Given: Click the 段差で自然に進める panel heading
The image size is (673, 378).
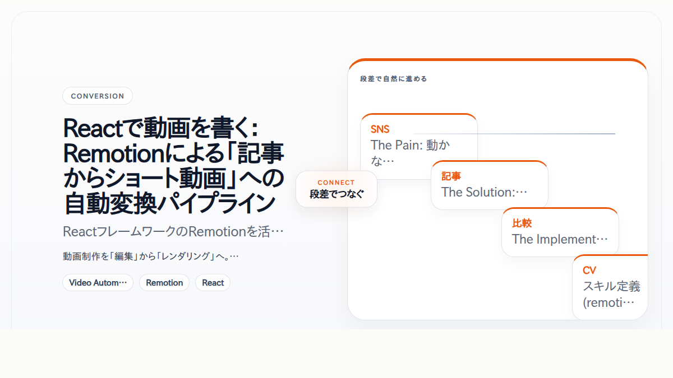Looking at the screenshot, I should 393,78.
